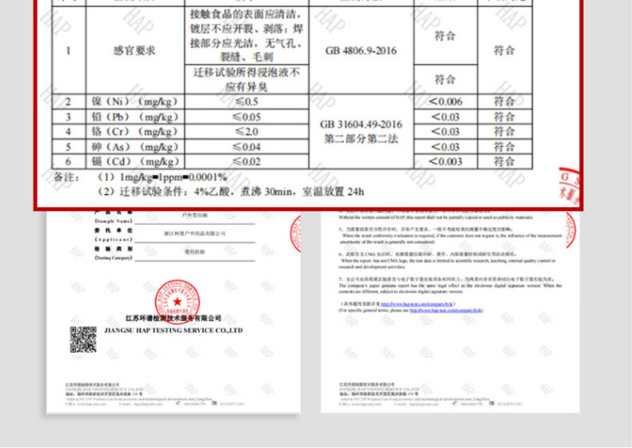Click the '铅（Pb）（mg/kg）' row label
Viewport: 632px width, 448px height.
[x=134, y=117]
